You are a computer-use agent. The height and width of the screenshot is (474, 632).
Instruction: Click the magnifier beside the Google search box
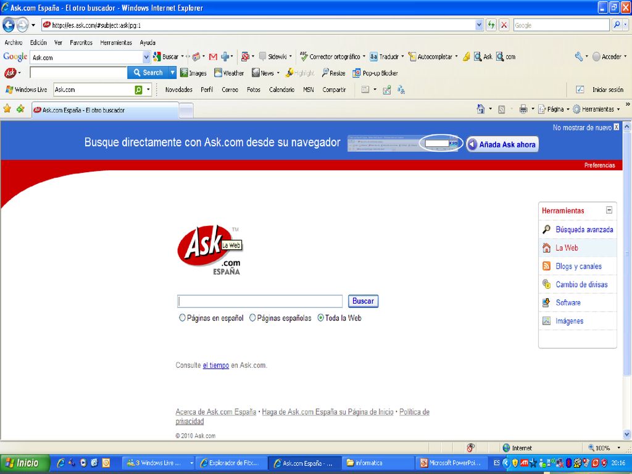pyautogui.click(x=617, y=25)
